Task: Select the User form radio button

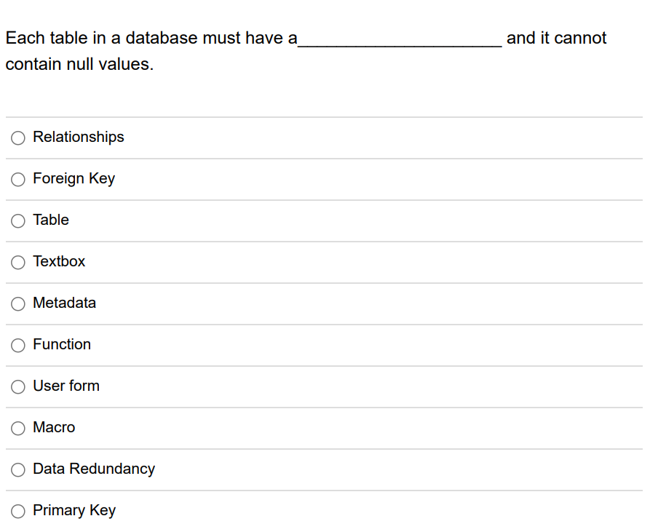Action: tap(17, 386)
